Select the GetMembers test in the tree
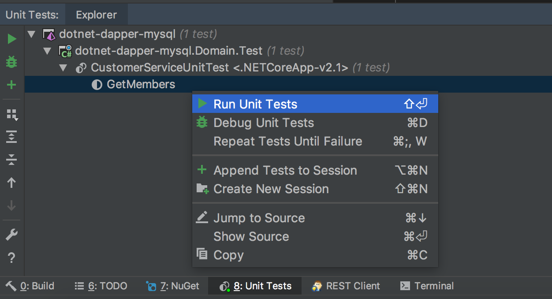552x299 pixels. 141,85
